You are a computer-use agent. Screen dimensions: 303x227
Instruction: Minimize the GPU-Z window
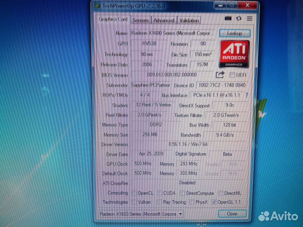coord(220,5)
